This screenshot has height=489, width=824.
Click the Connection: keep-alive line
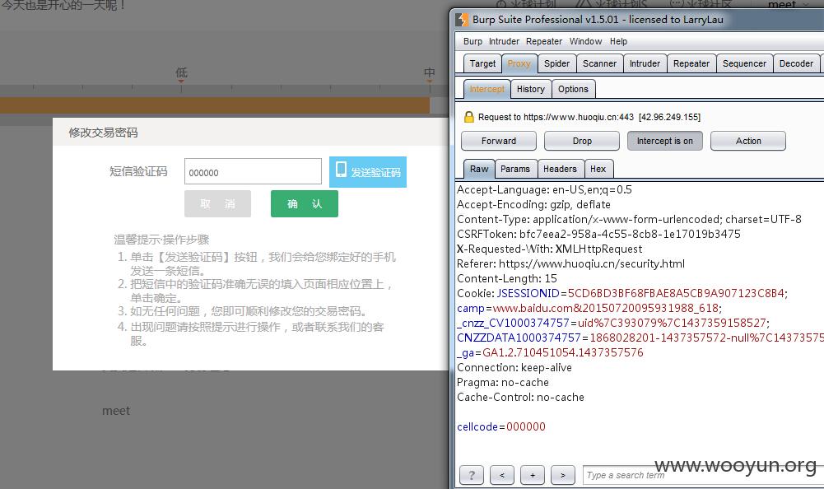(514, 367)
